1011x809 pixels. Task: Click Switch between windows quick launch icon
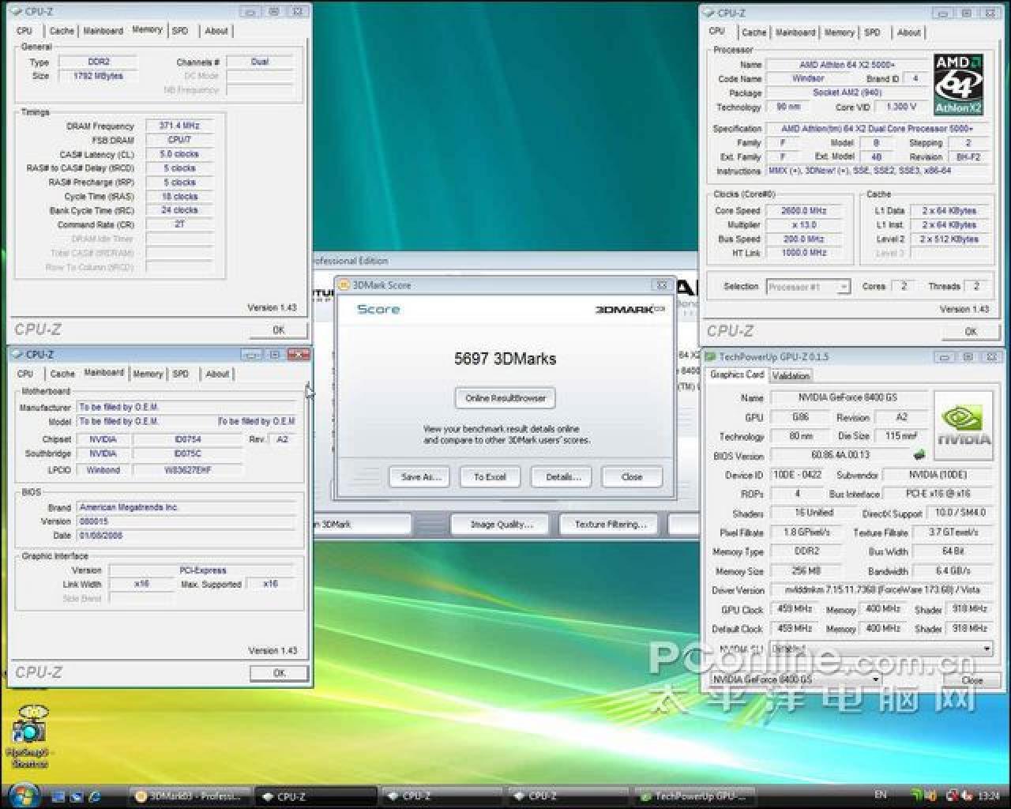78,796
